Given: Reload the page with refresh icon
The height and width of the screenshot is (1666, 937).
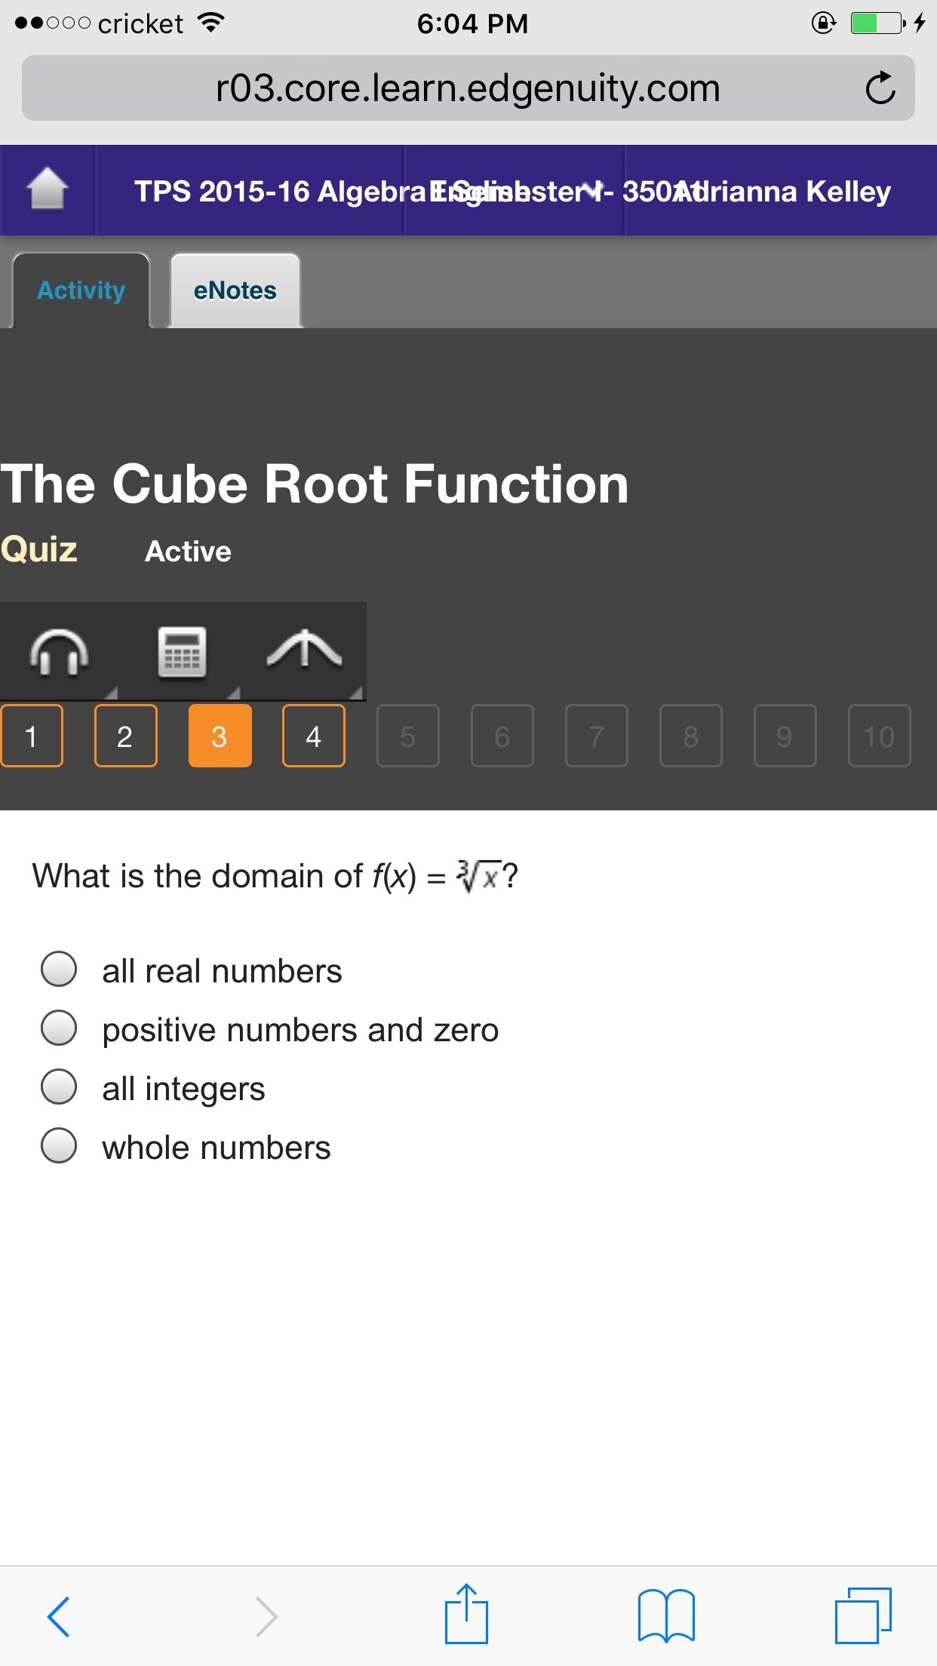Looking at the screenshot, I should tap(880, 88).
